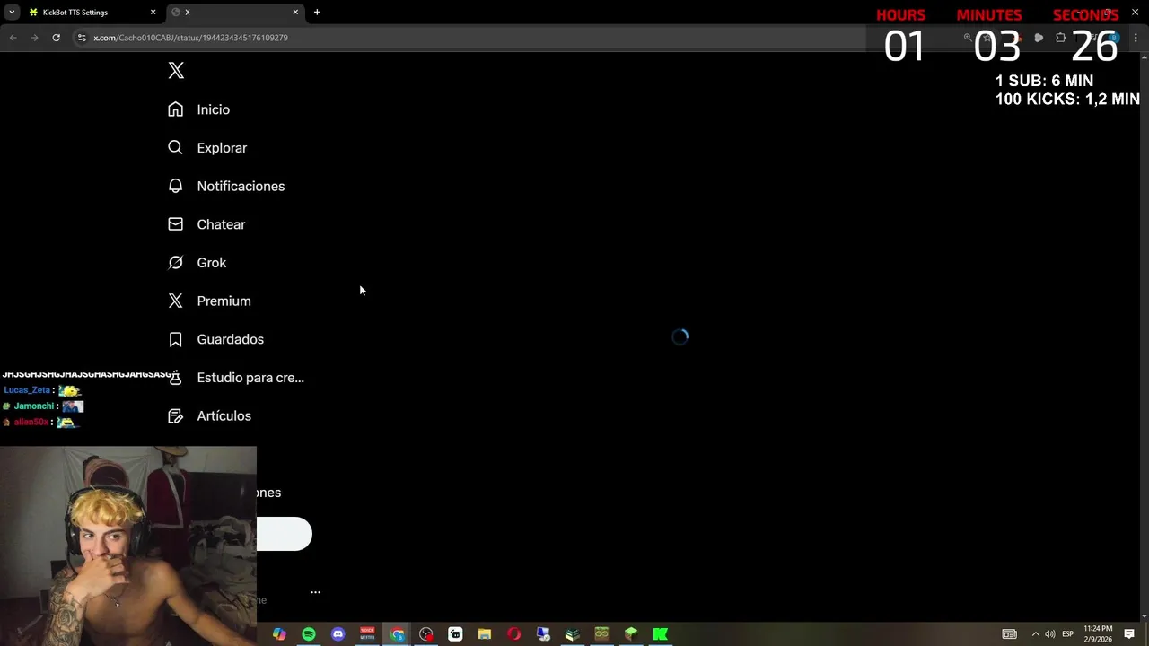
Task: Go back in browser history
Action: (x=13, y=38)
